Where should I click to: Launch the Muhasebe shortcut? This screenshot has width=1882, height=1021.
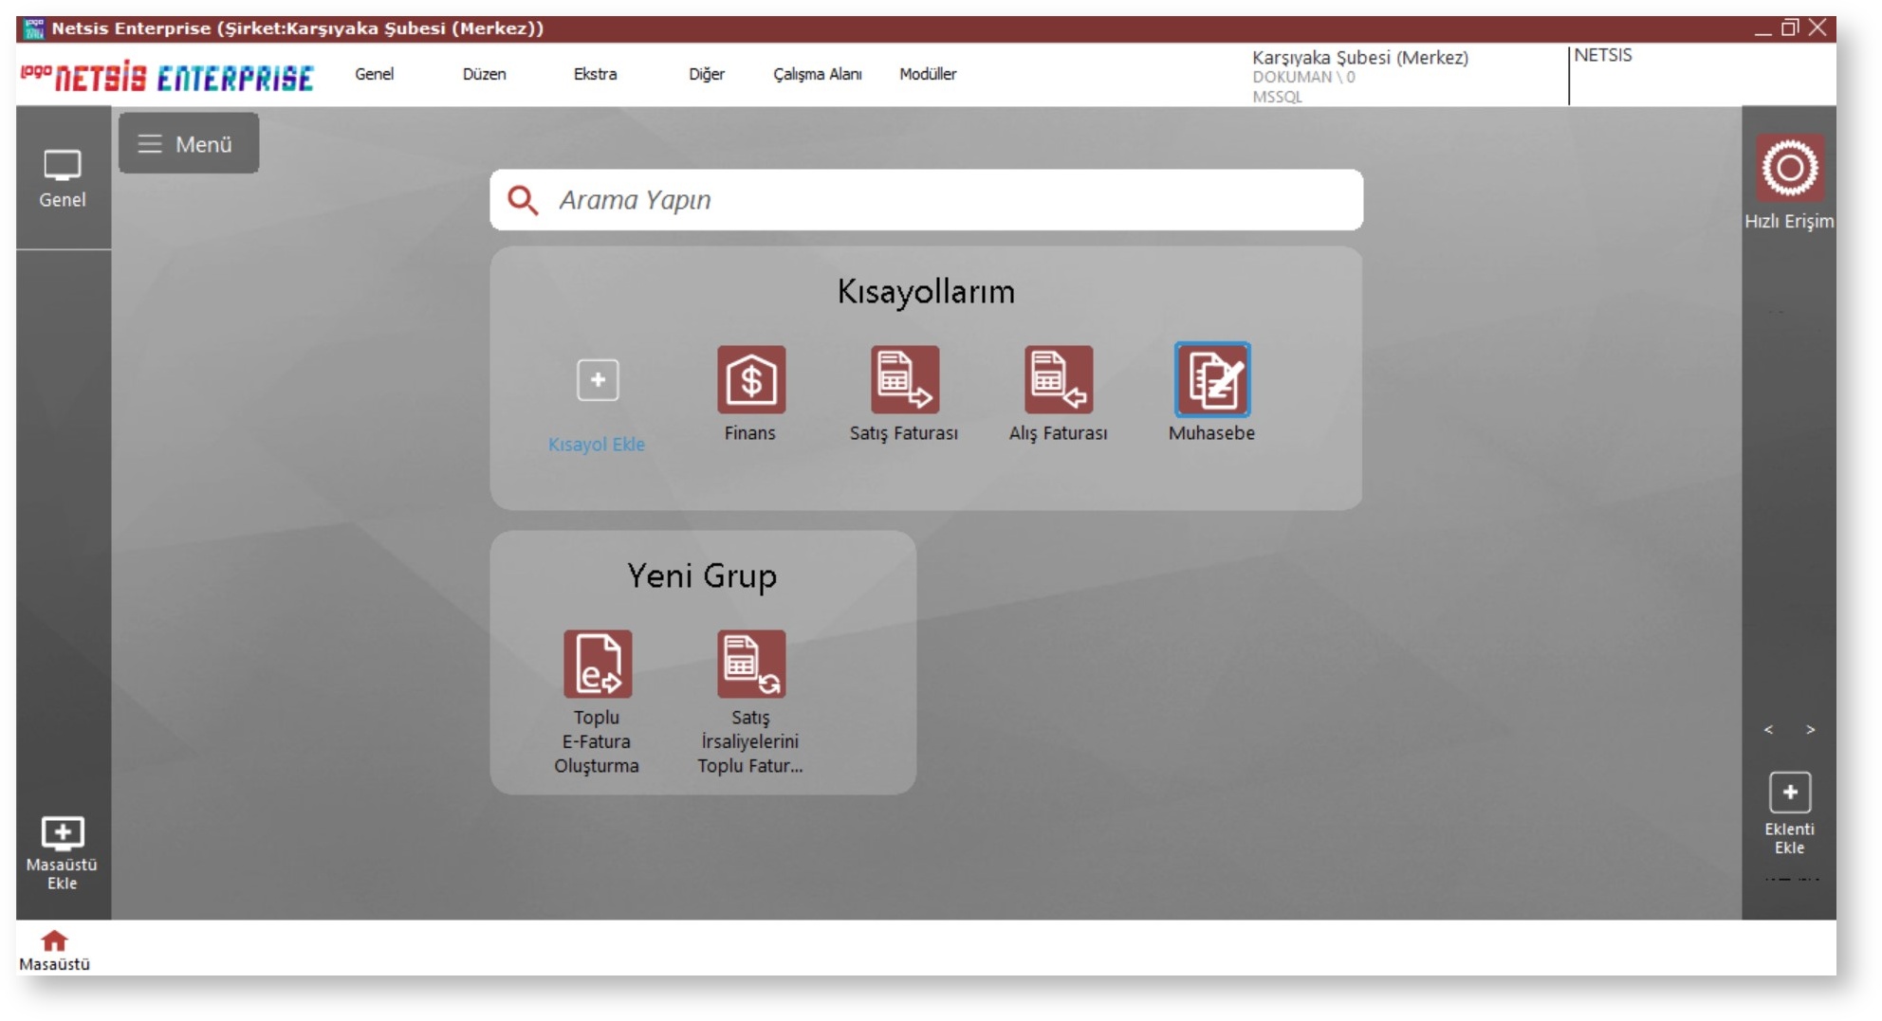[x=1211, y=379]
